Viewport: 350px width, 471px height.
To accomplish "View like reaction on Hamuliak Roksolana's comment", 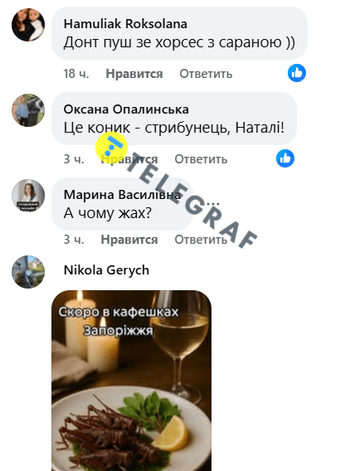I will point(297,73).
